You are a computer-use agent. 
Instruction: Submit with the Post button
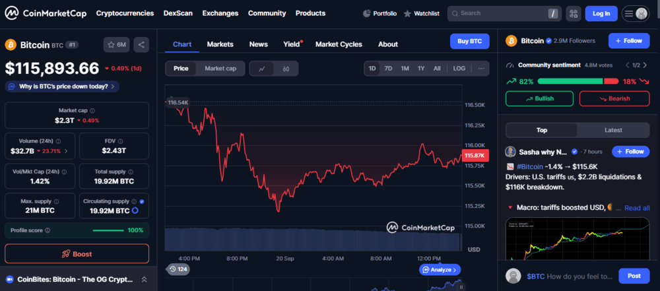(634, 276)
